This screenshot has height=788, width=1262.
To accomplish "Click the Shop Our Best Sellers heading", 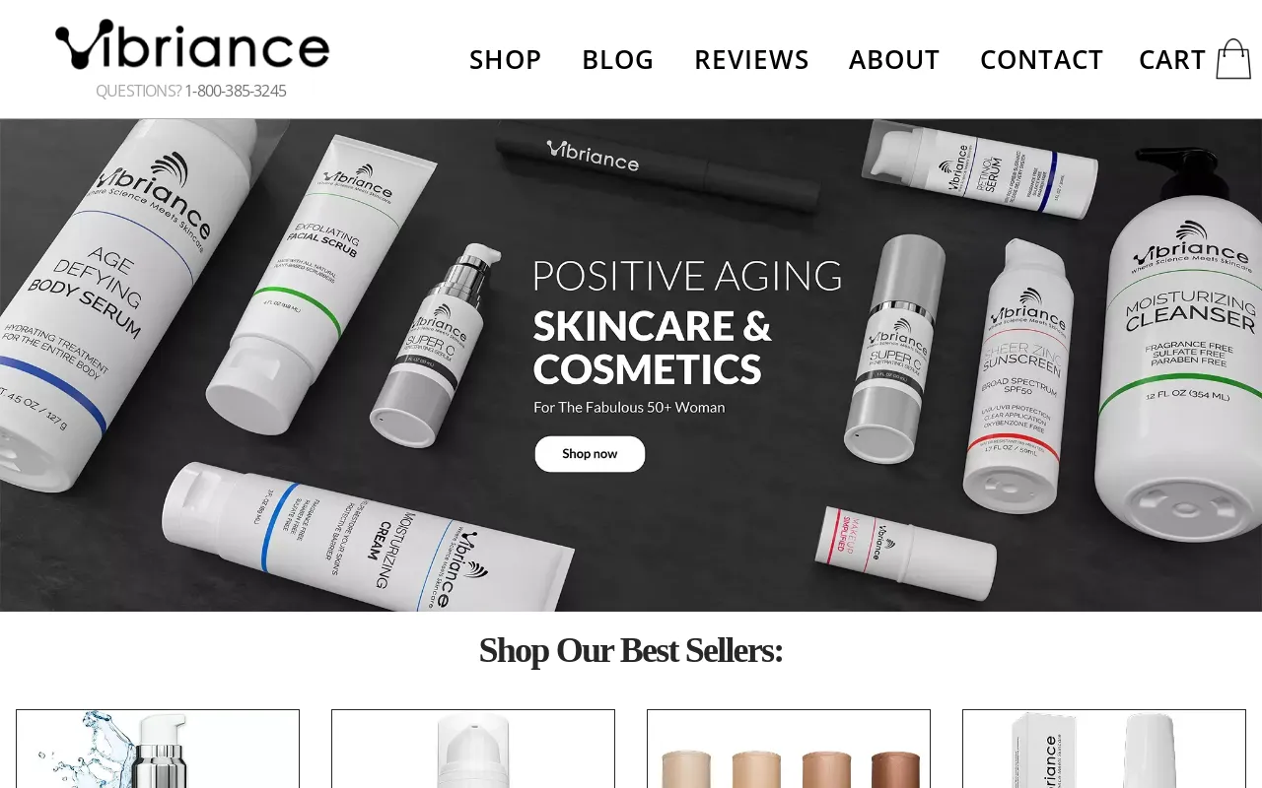I will (x=631, y=650).
